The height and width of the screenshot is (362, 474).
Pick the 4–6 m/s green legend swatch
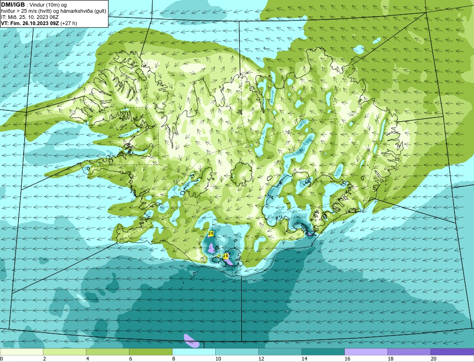[x=108, y=352]
